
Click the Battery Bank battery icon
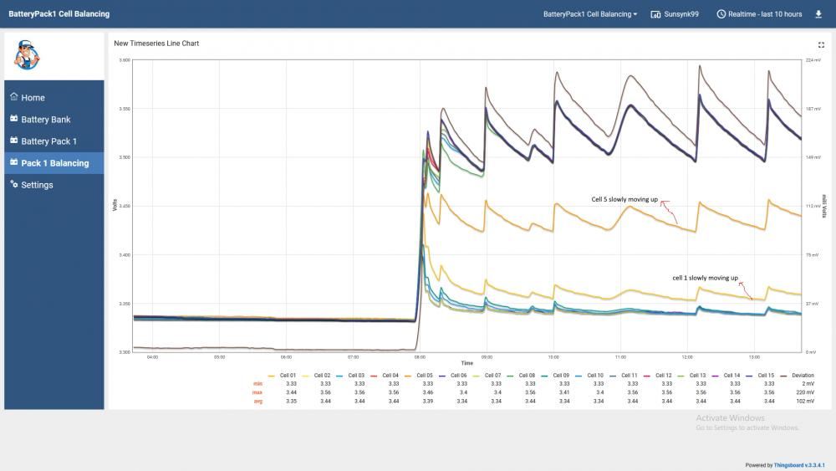pyautogui.click(x=14, y=119)
